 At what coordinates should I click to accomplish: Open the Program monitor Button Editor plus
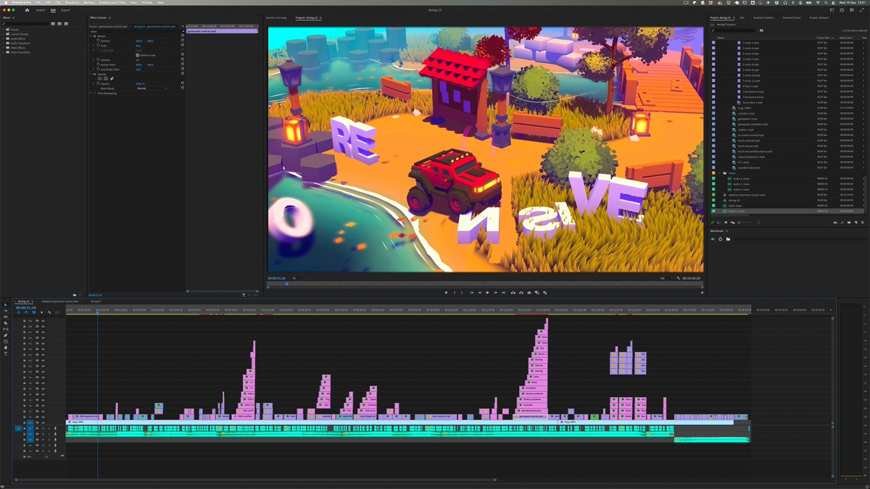(x=702, y=293)
